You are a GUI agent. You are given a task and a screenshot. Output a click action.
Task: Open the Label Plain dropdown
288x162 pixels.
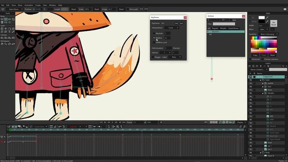coord(175,57)
